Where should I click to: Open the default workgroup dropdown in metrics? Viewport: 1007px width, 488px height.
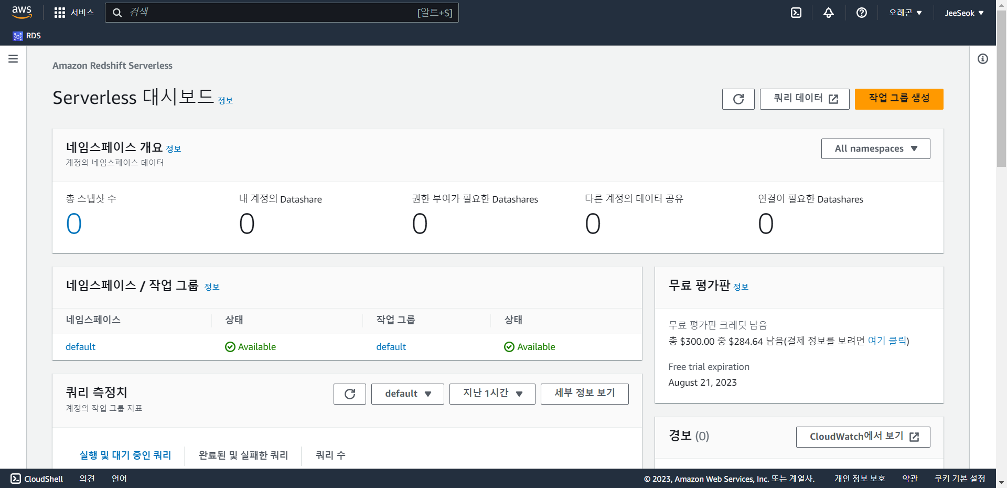pos(408,394)
